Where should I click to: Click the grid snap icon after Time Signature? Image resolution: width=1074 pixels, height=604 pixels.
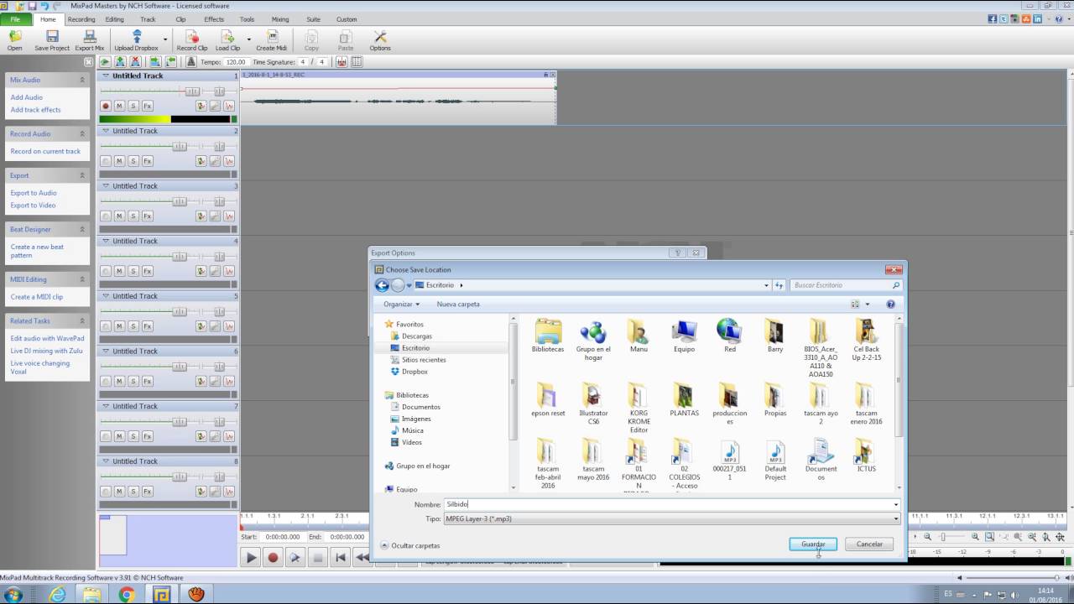point(357,62)
